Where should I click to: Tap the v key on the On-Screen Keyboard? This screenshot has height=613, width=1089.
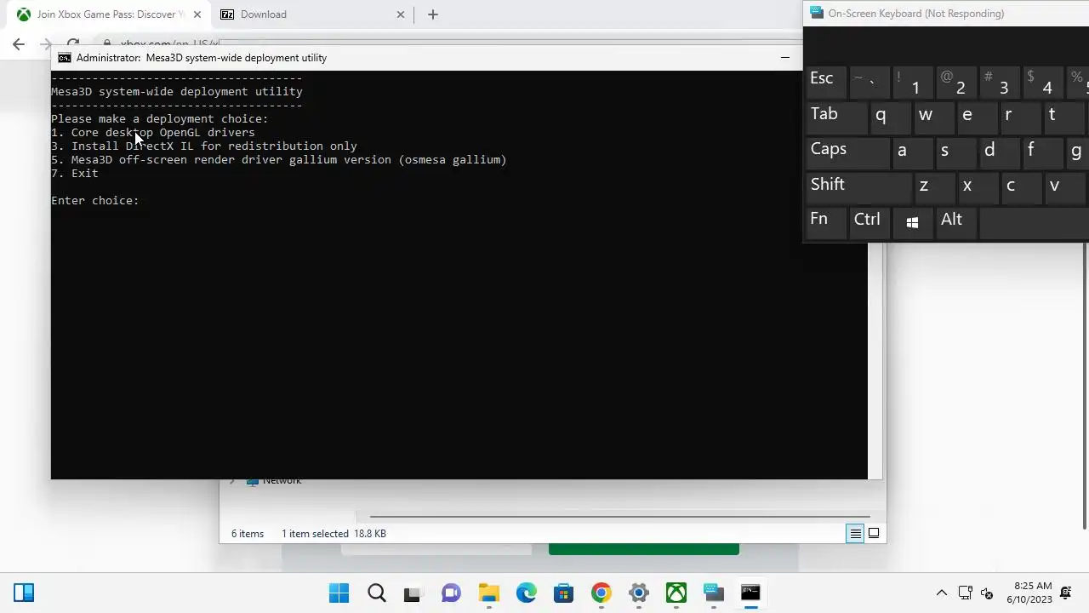pos(1063,188)
